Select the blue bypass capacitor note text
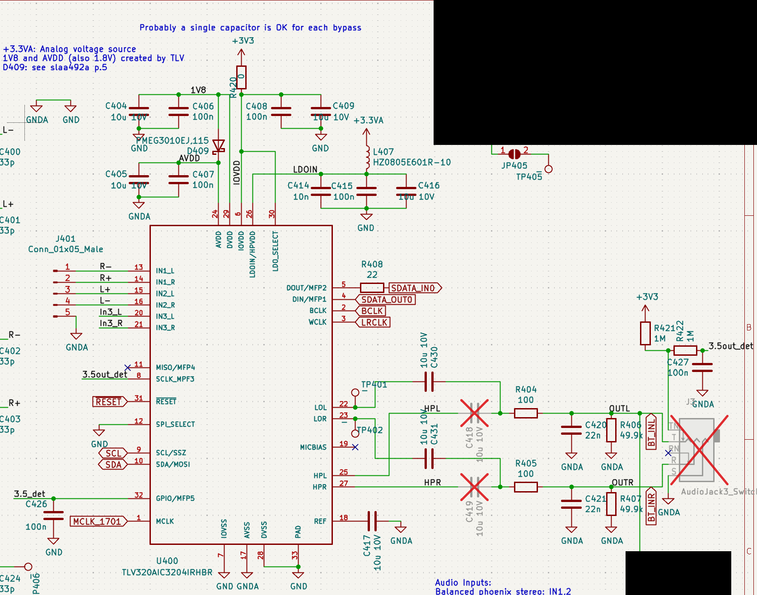 point(250,28)
